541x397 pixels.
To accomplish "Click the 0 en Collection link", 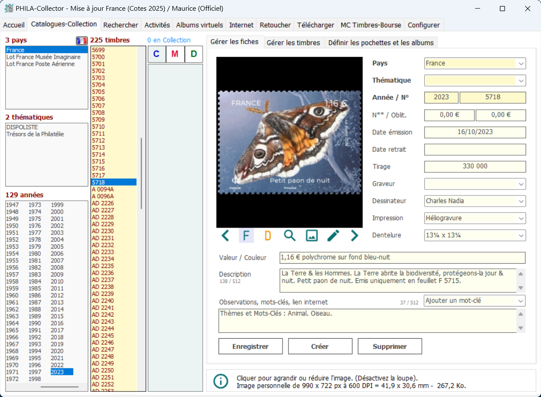I will coord(169,40).
